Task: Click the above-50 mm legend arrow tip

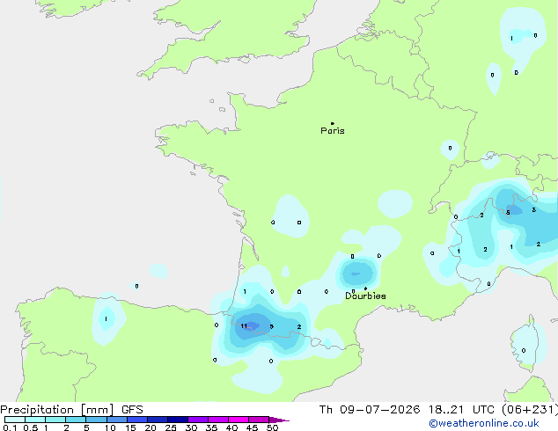Action: pos(279,420)
